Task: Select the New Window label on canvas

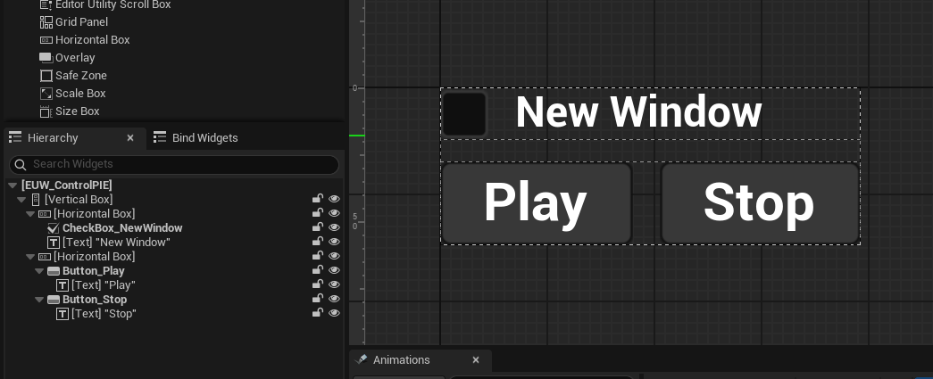Action: 638,112
